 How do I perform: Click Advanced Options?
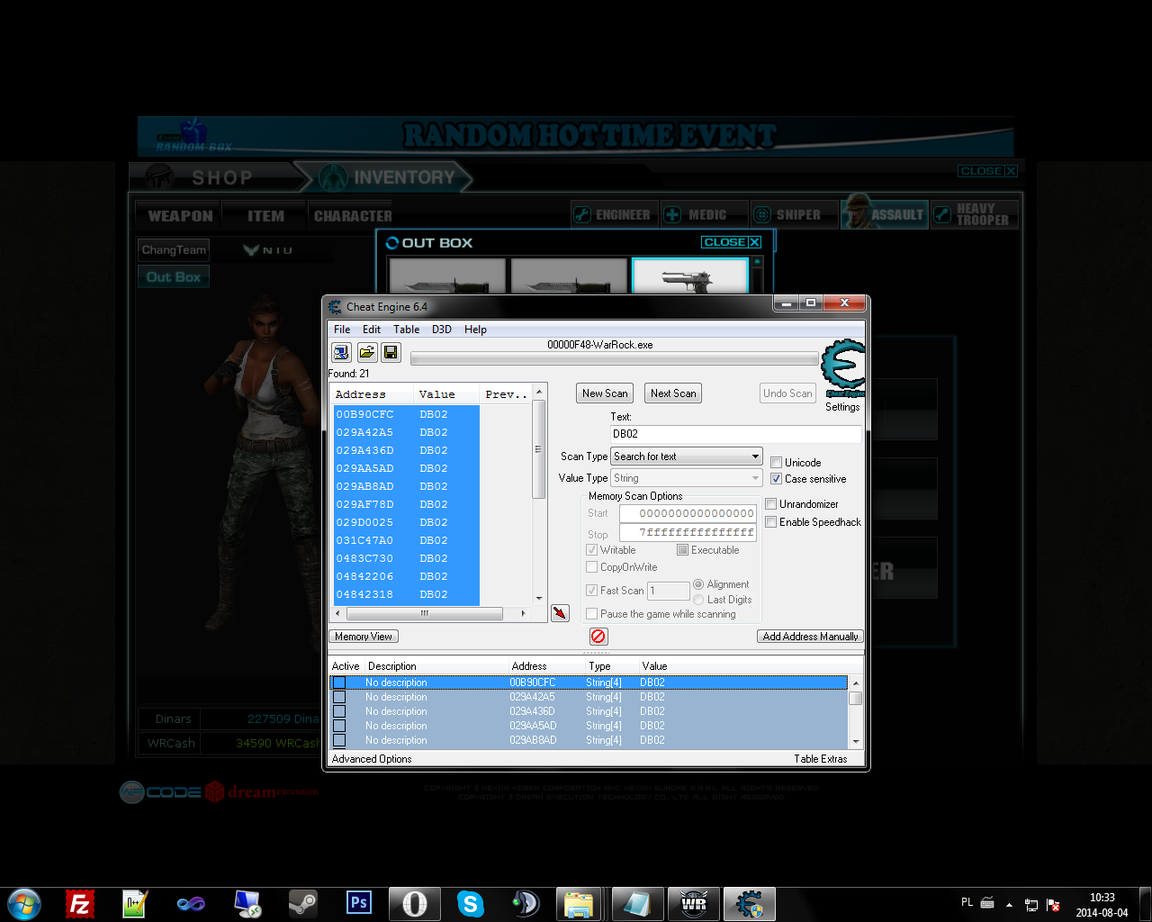[x=372, y=759]
